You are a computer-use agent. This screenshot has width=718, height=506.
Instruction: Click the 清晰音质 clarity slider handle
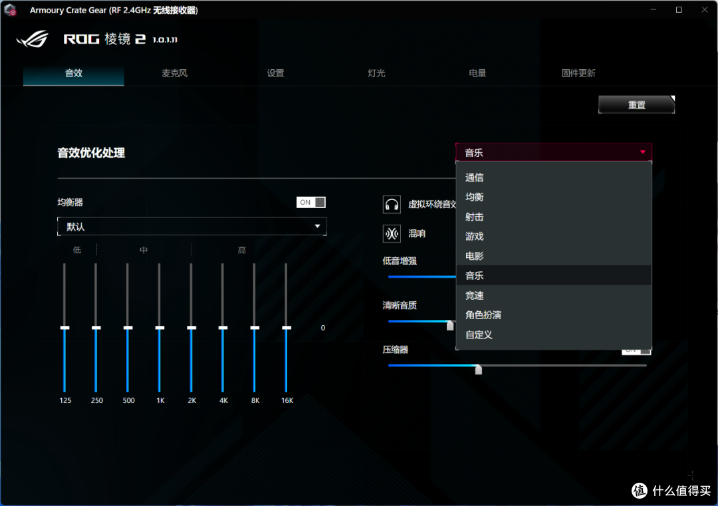point(450,325)
